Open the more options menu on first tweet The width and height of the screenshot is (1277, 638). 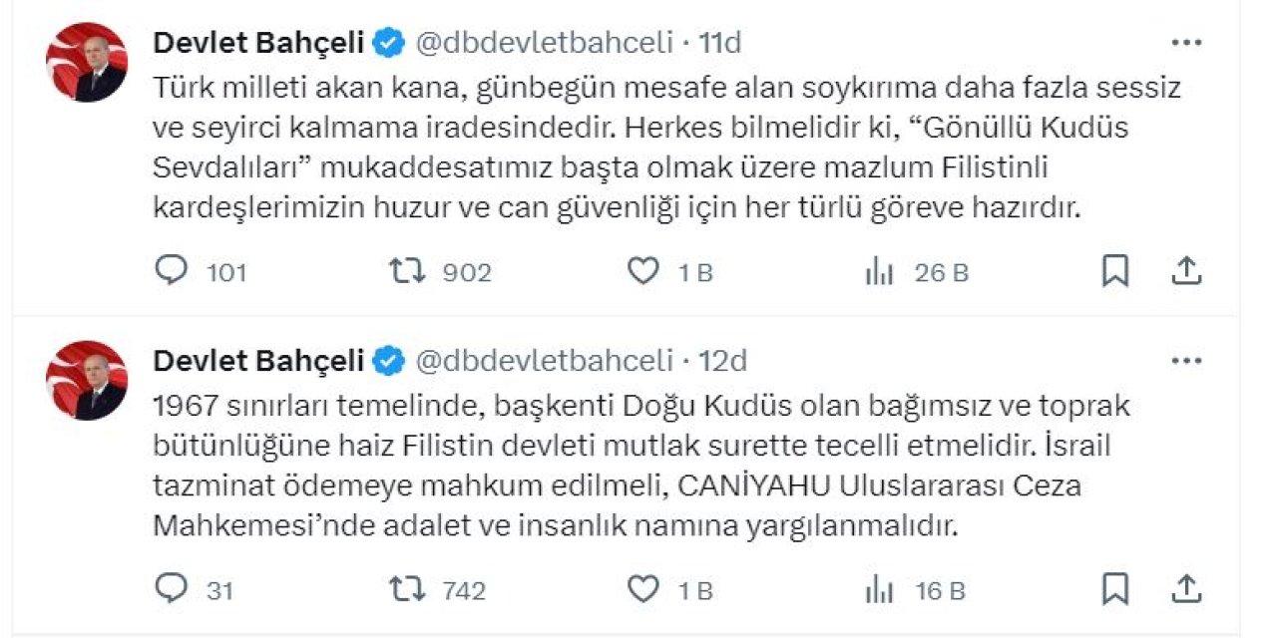coord(1186,40)
